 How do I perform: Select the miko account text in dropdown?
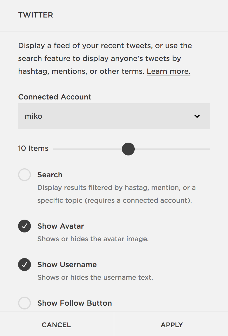coord(34,116)
